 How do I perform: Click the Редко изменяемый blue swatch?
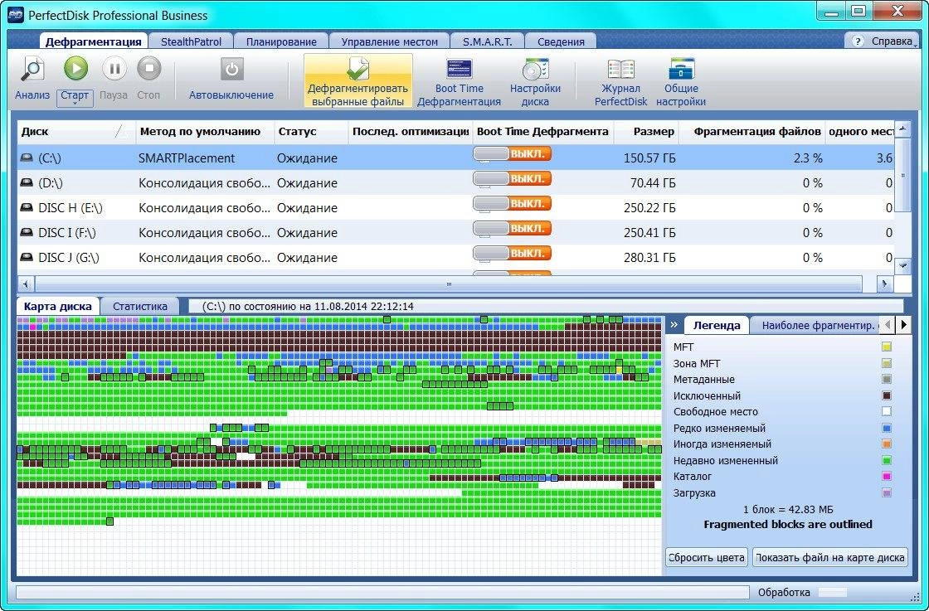(887, 428)
